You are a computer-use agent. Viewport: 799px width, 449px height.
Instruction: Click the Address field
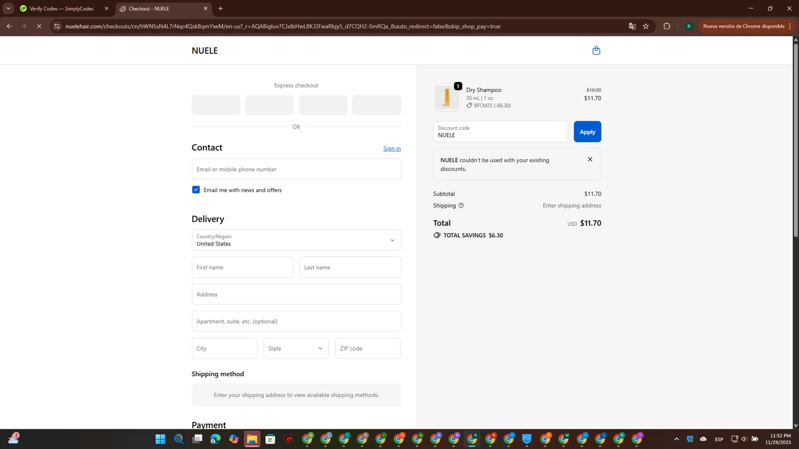pos(296,294)
